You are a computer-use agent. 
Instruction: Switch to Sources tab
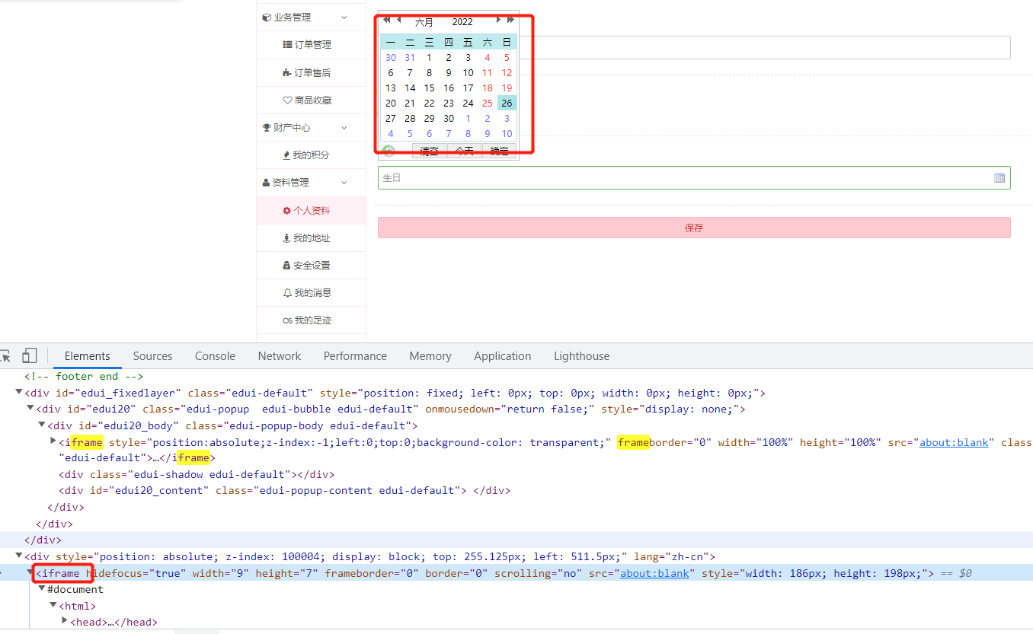click(x=152, y=356)
